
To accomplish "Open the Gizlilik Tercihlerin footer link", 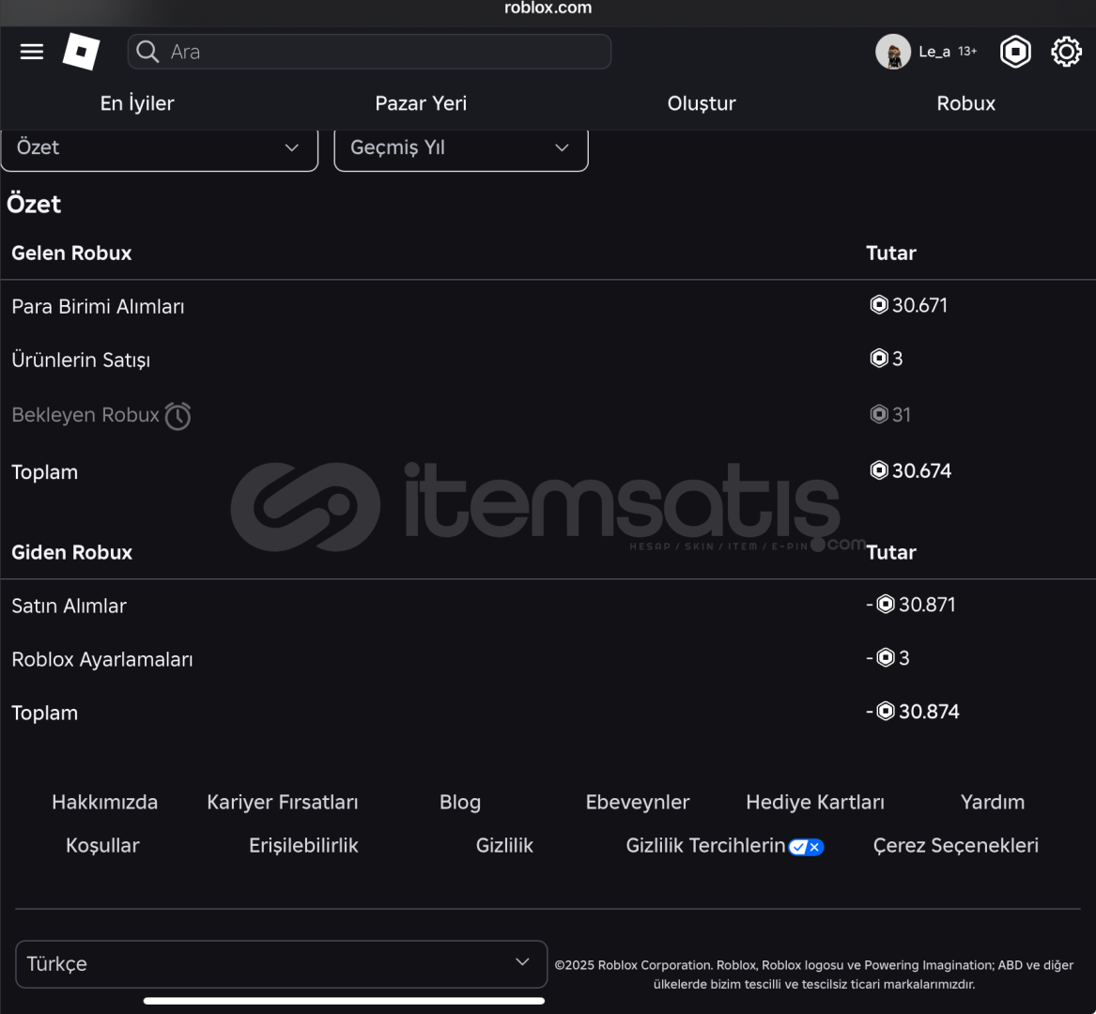I will click(x=705, y=846).
